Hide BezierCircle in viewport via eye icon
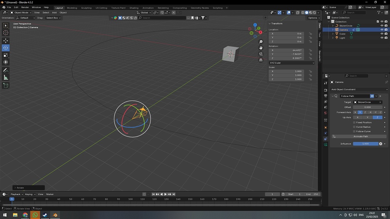This screenshot has height=219, width=390. (x=382, y=25)
